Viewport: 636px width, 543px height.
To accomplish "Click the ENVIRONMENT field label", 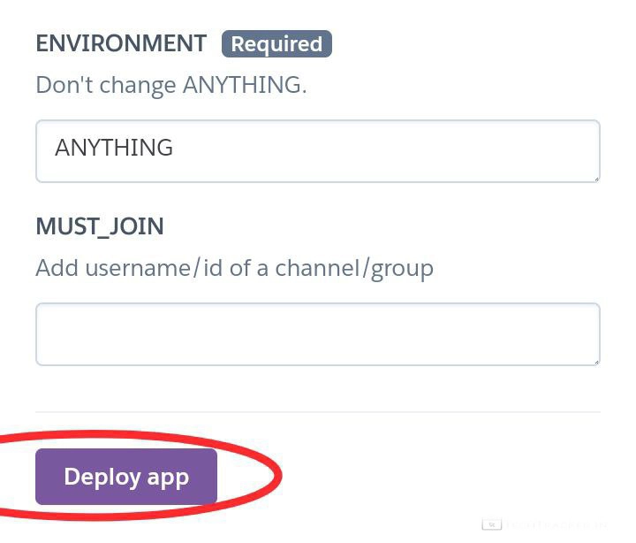I will pos(121,43).
